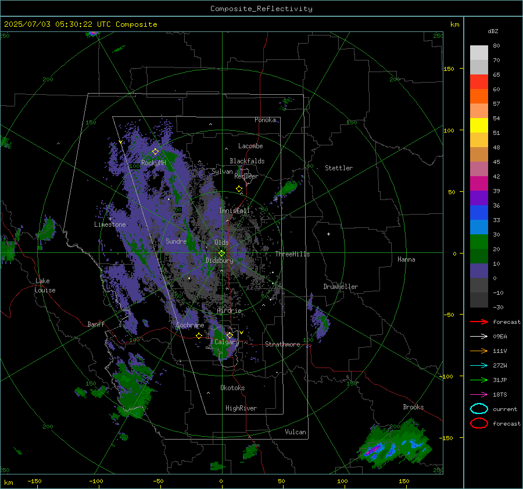Screen dimensions: 523x489
Task: Select the yellow diamond marker above Calgary label
Action: click(x=230, y=335)
